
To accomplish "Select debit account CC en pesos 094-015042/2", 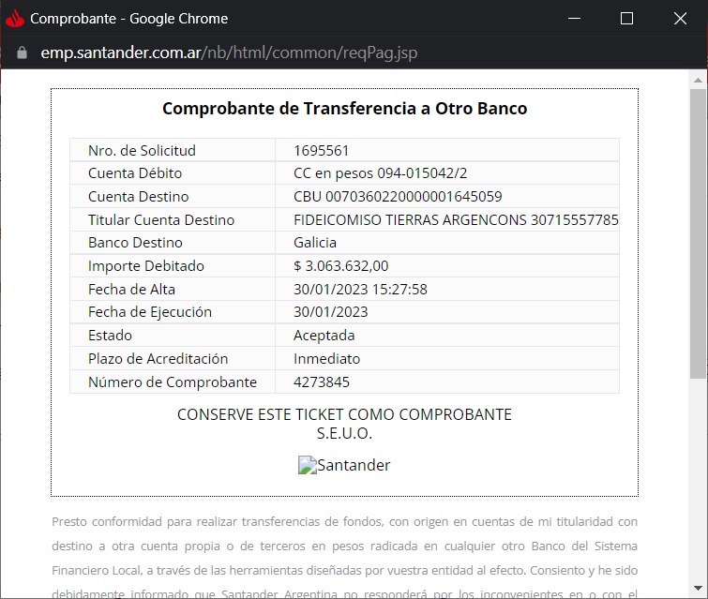I will pos(380,173).
